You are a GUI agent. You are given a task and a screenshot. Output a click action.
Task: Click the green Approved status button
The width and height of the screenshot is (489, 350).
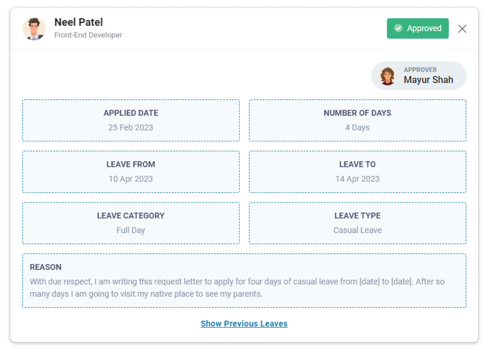point(417,28)
